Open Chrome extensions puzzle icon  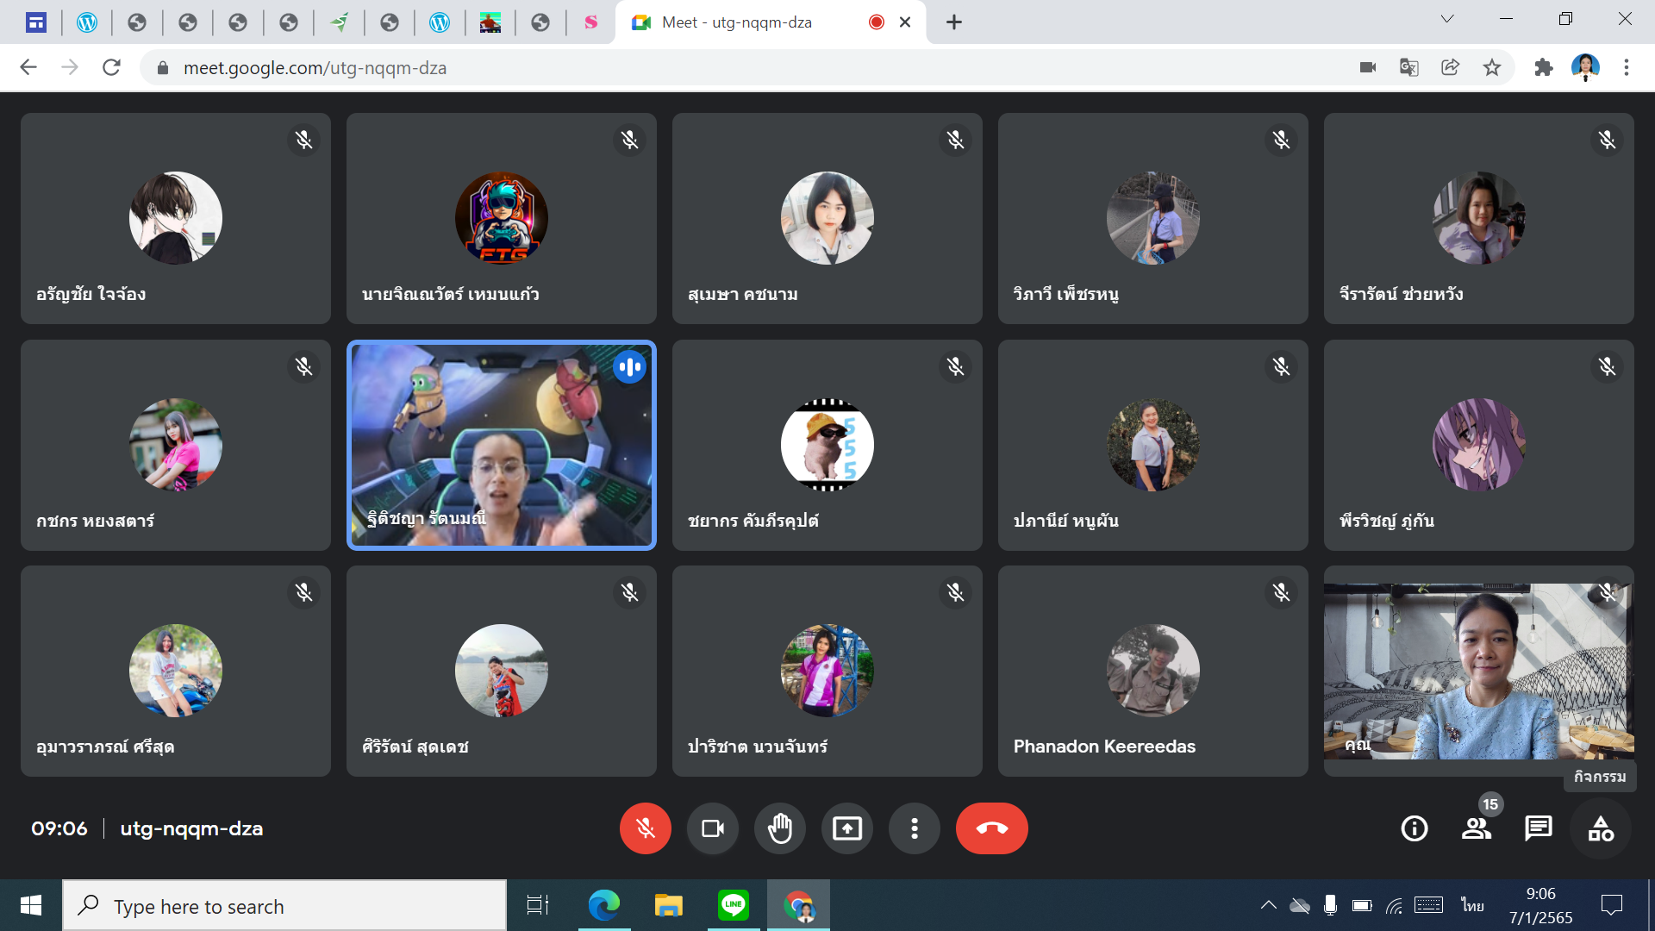(x=1544, y=67)
